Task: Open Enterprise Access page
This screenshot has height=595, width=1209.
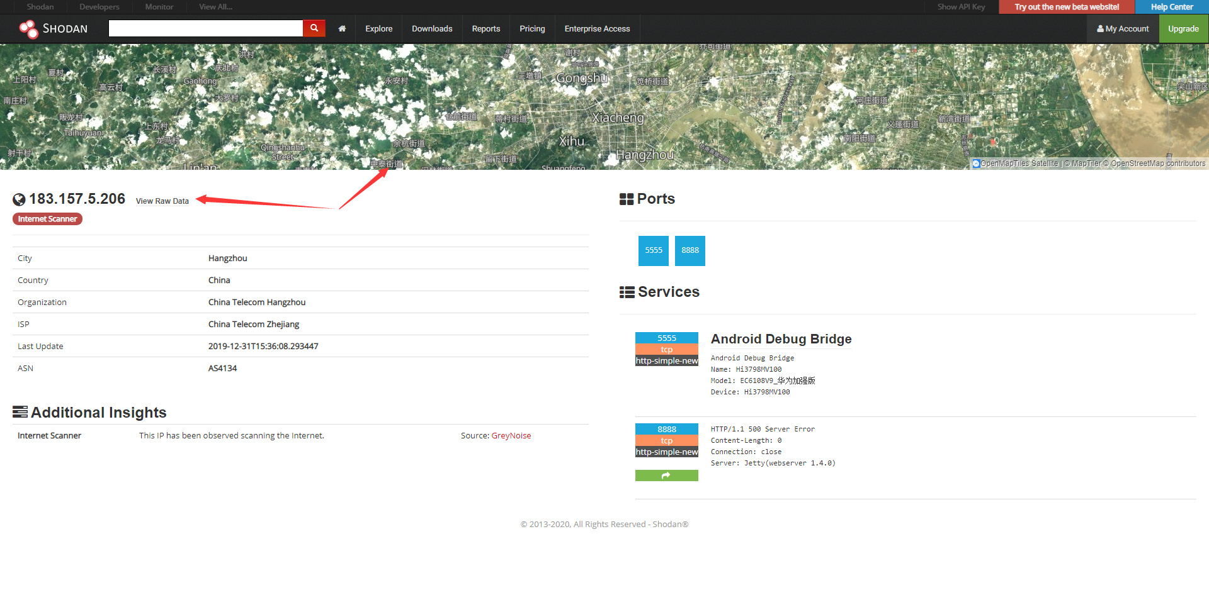Action: click(x=597, y=29)
